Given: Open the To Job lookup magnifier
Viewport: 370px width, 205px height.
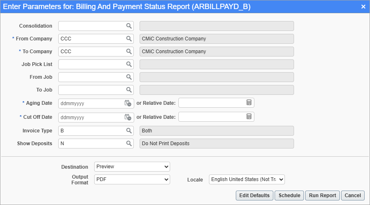Looking at the screenshot, I should point(129,90).
